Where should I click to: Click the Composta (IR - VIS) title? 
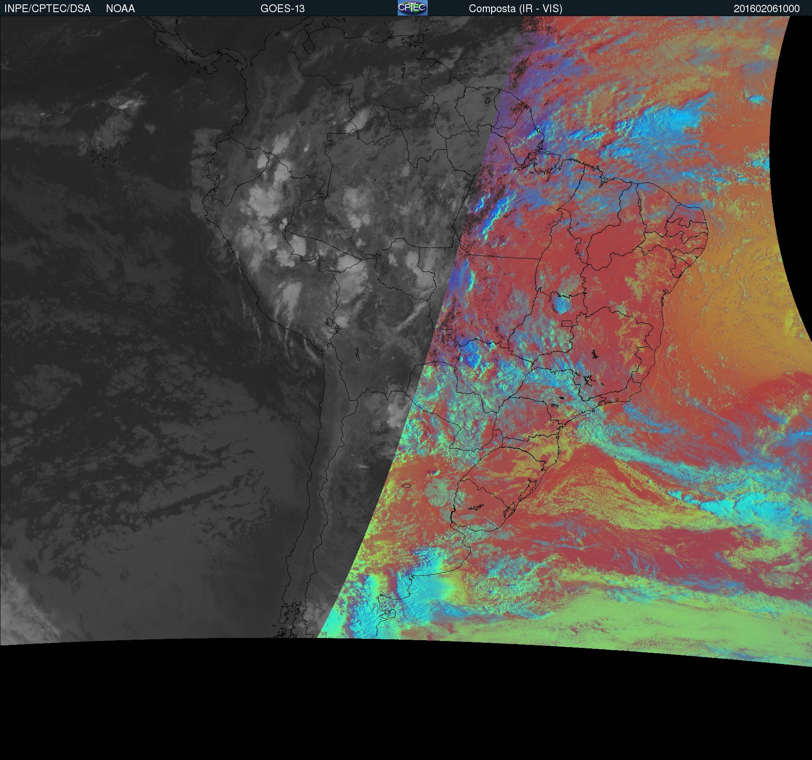(515, 9)
